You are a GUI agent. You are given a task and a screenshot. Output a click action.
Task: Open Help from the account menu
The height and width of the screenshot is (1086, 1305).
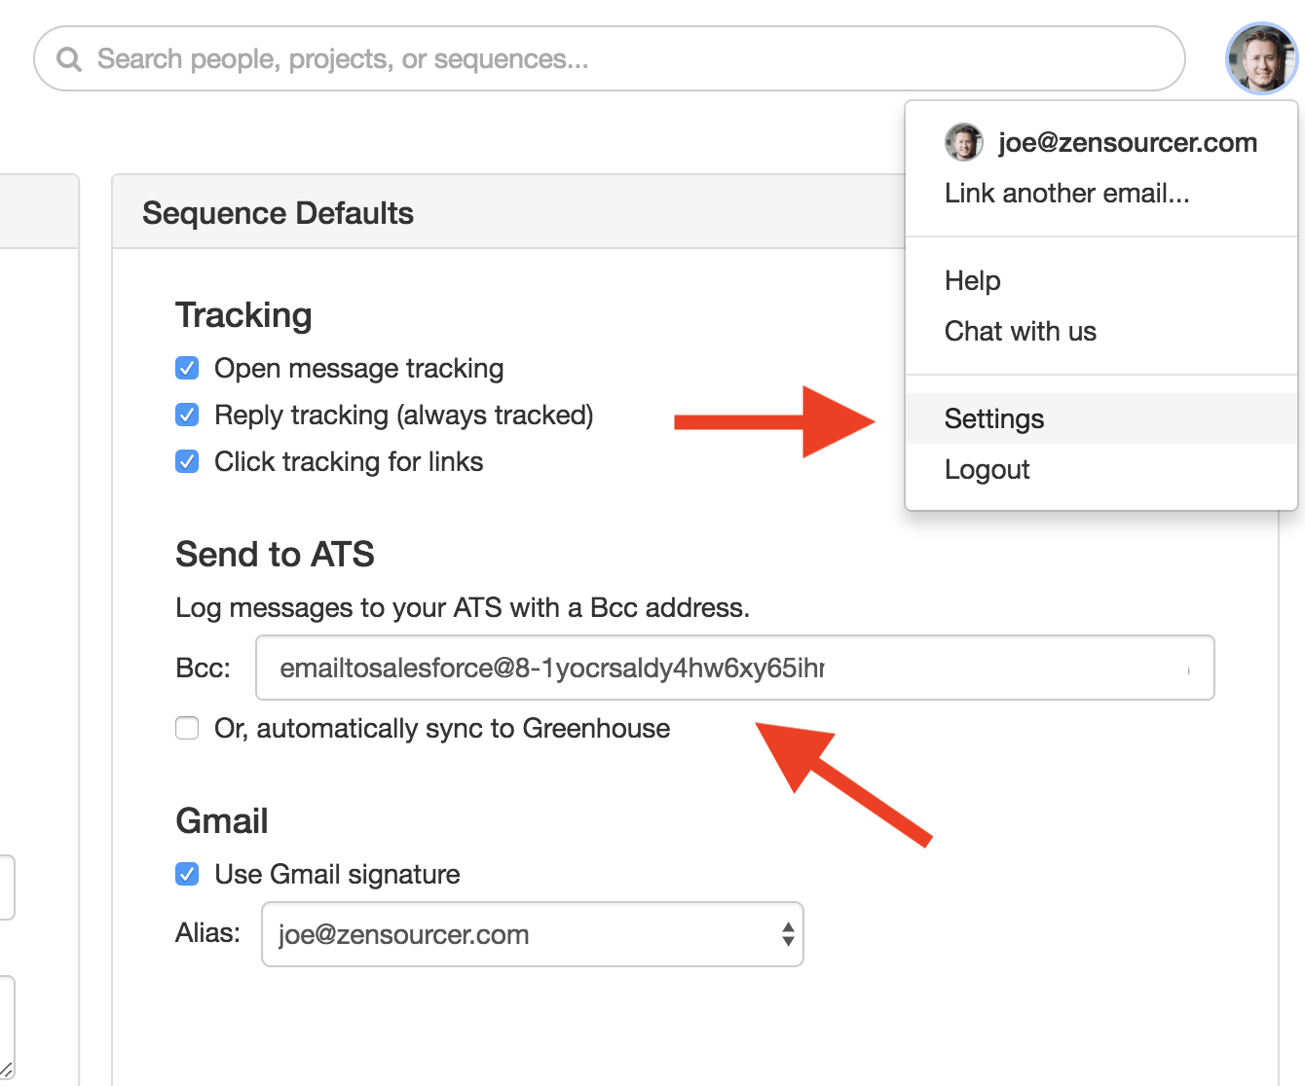972,280
